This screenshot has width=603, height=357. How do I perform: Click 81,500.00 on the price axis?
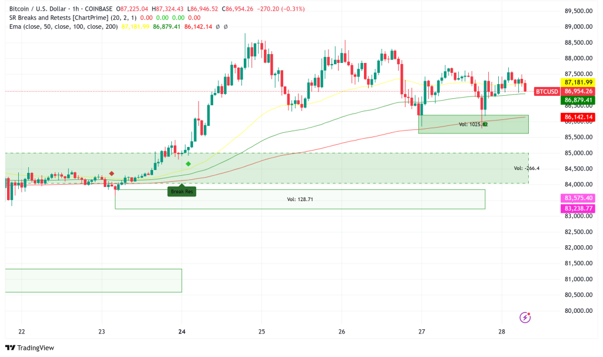(x=578, y=263)
